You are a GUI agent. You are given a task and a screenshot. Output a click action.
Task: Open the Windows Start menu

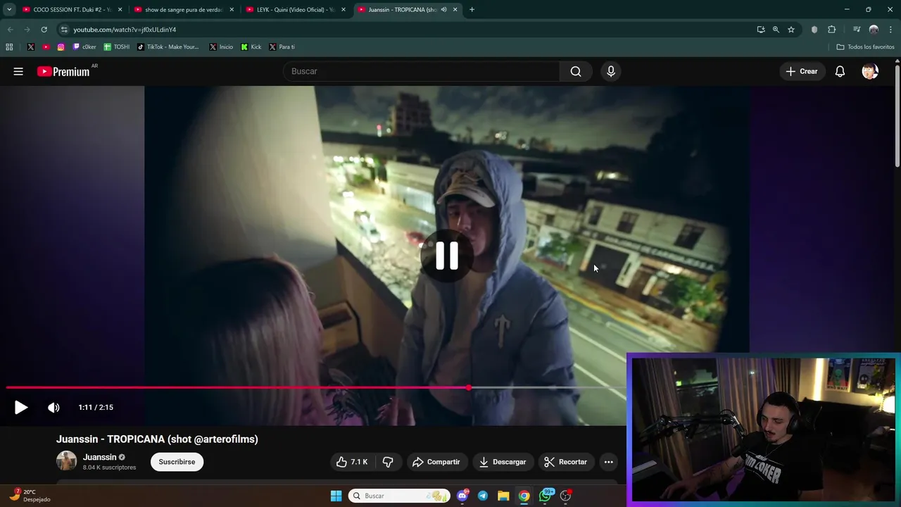[x=336, y=496]
